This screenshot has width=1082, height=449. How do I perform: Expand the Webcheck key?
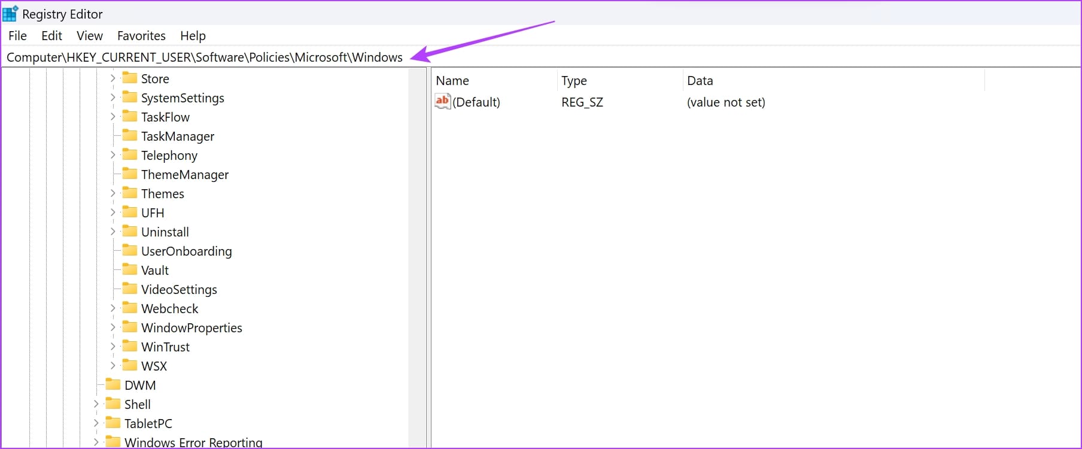tap(113, 308)
